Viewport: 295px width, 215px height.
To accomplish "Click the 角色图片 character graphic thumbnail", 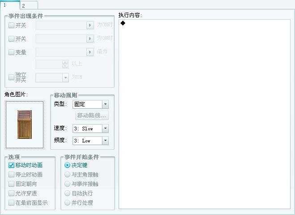I will 25,125.
